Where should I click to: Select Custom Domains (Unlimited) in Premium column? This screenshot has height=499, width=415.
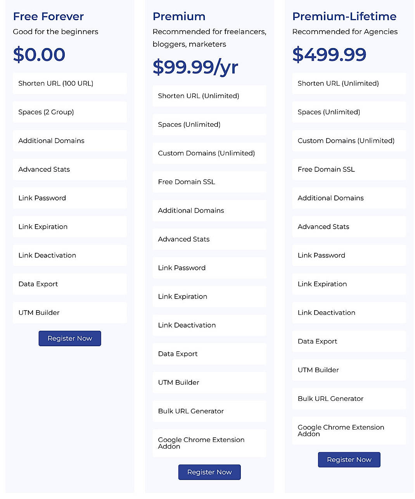[209, 153]
